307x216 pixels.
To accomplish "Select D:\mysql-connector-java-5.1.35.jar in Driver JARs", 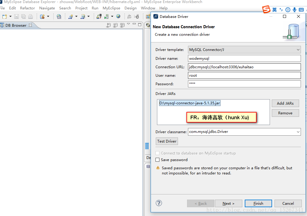I will pos(190,103).
